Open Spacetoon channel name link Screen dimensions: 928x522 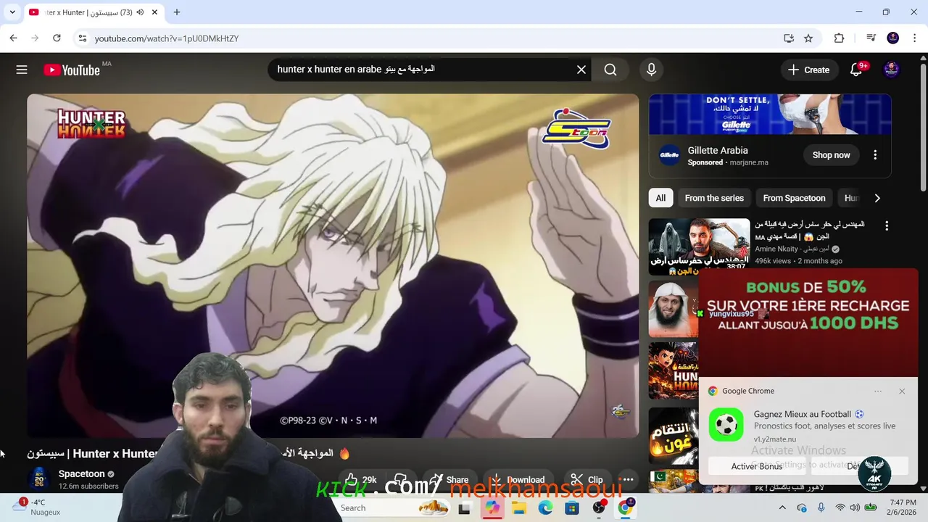(x=81, y=474)
